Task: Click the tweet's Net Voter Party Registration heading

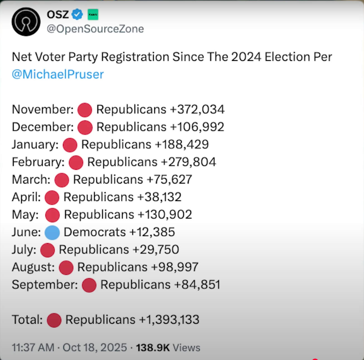Action: point(172,57)
